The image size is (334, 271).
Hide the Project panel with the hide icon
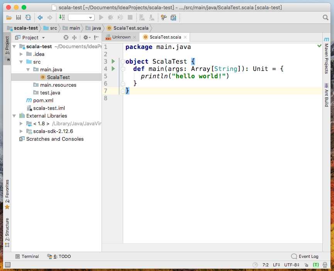pyautogui.click(x=96, y=38)
